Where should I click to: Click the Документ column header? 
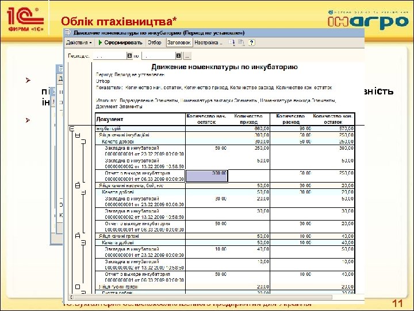pos(140,119)
